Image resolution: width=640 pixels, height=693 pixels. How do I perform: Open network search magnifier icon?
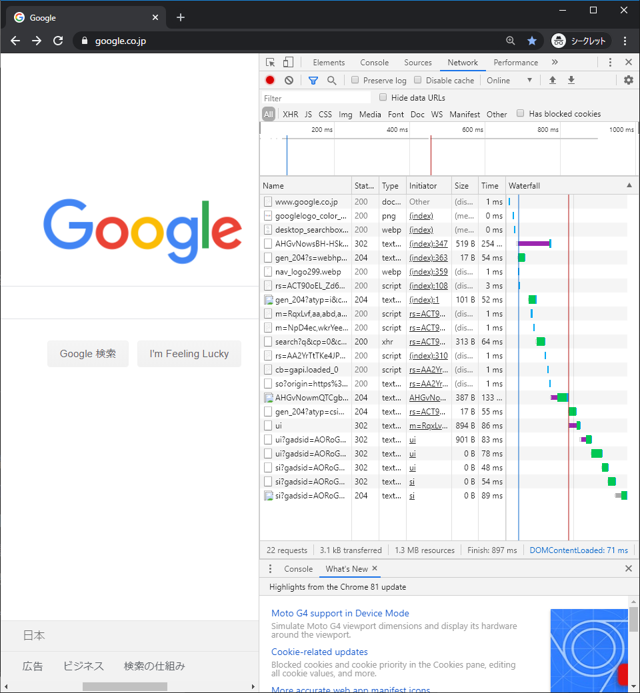tap(332, 80)
